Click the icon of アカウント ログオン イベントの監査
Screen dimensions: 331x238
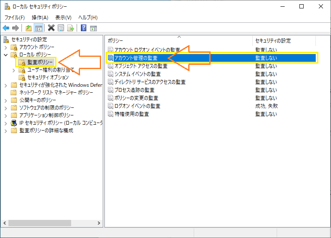[110, 50]
